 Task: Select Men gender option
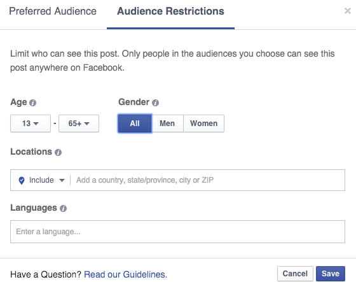click(167, 123)
